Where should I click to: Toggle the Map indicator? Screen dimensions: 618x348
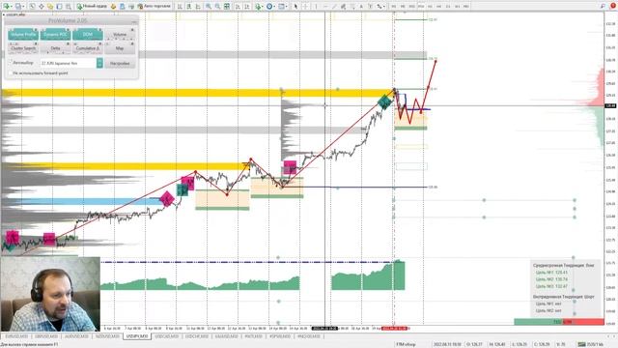(x=120, y=48)
